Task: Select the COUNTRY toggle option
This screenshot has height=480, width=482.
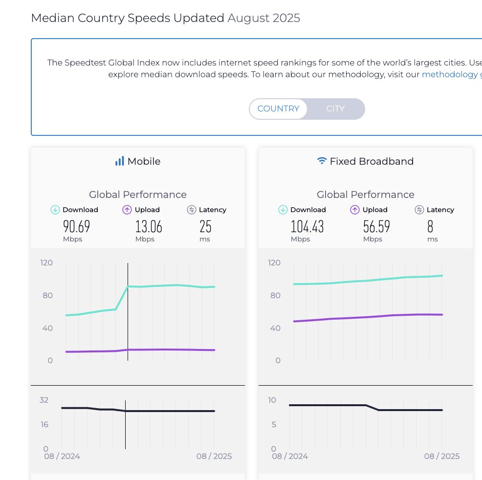Action: pyautogui.click(x=278, y=109)
